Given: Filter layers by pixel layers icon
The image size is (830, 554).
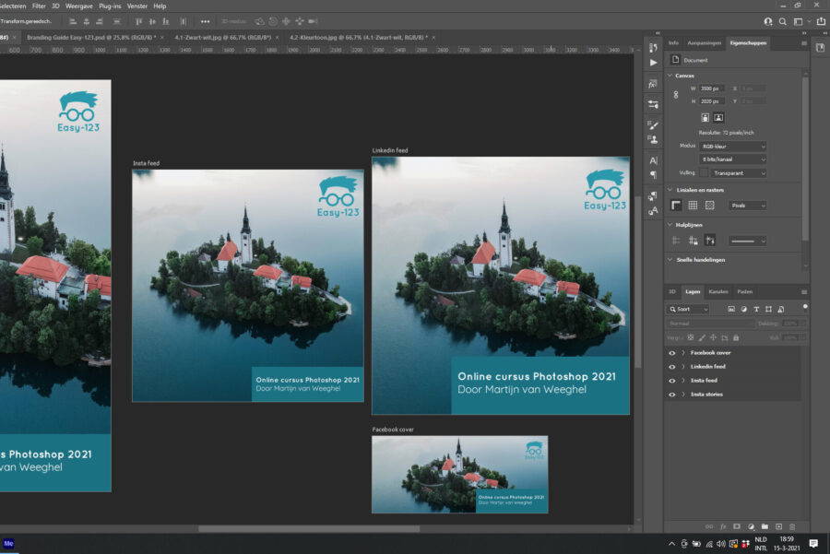Looking at the screenshot, I should click(x=731, y=309).
